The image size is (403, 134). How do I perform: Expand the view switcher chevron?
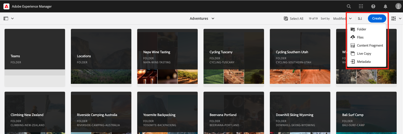click(400, 18)
